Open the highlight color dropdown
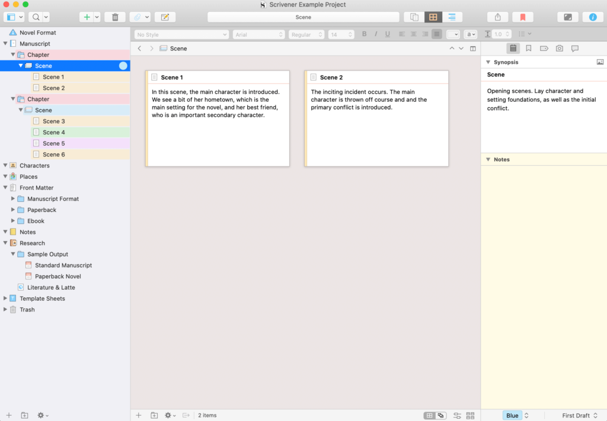 point(470,34)
